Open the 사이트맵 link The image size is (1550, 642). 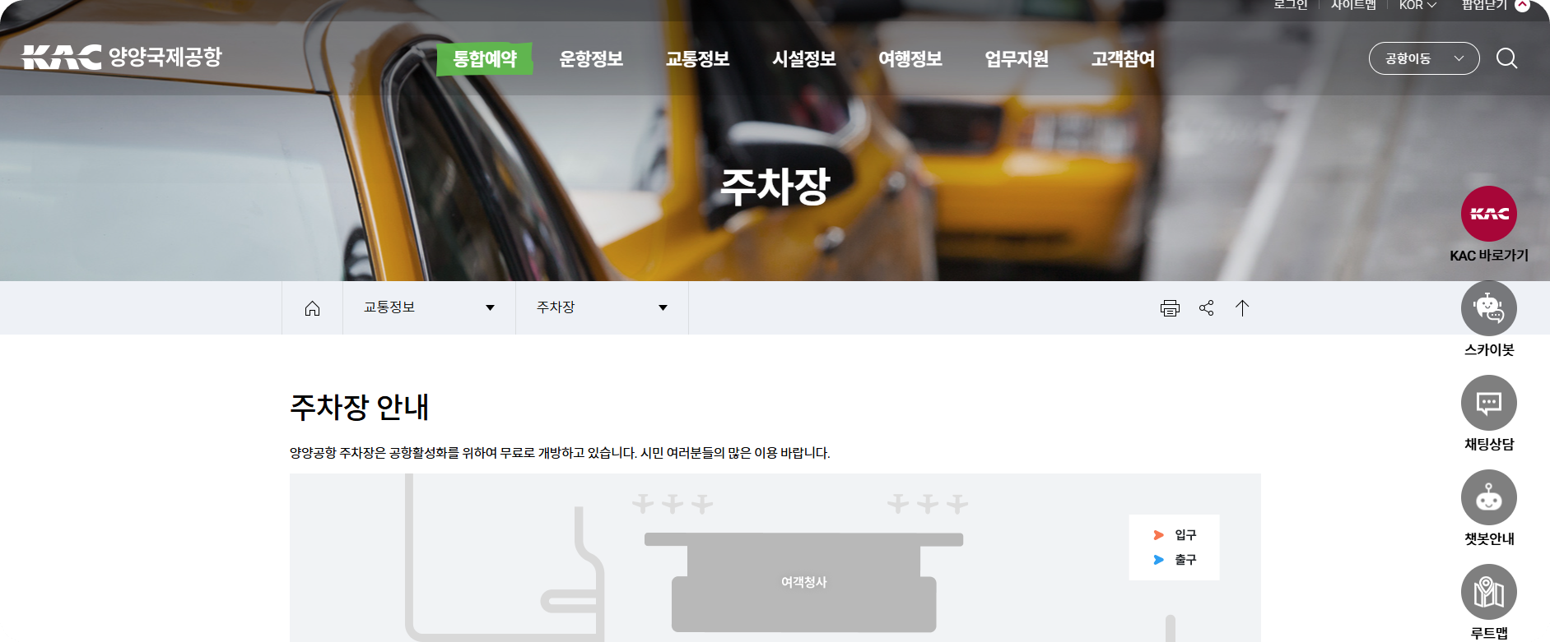coord(1353,5)
